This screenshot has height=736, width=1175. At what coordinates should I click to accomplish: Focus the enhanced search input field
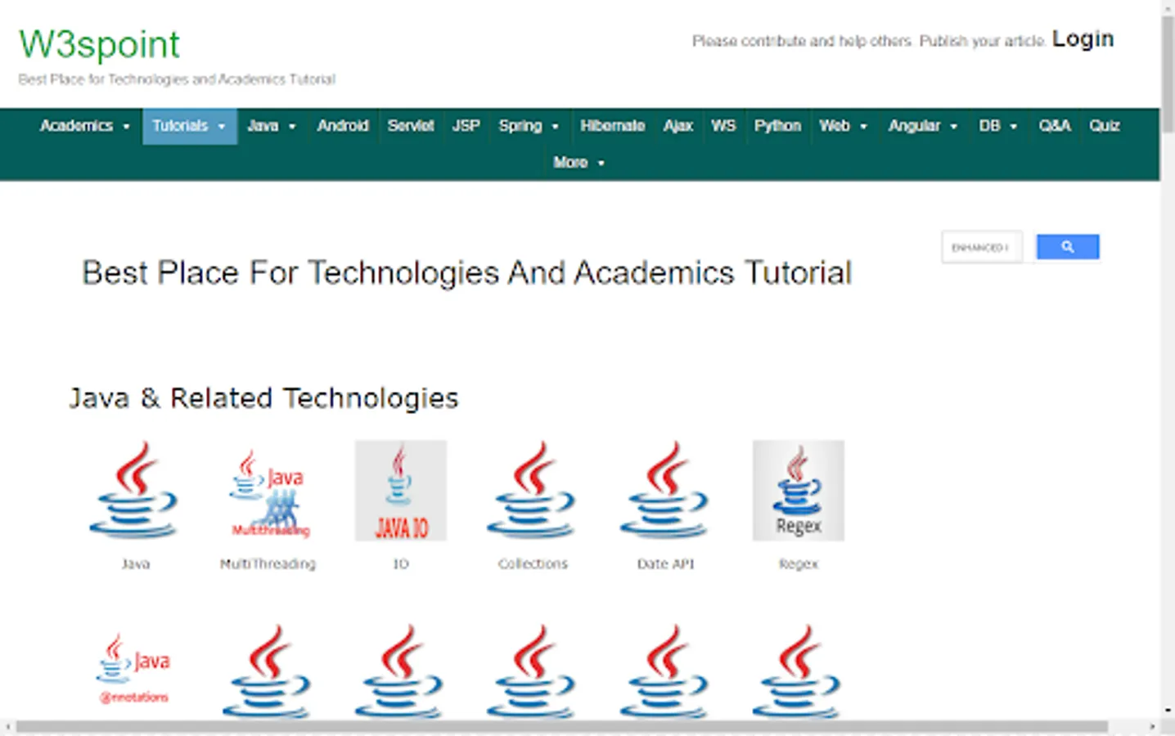[x=982, y=247]
